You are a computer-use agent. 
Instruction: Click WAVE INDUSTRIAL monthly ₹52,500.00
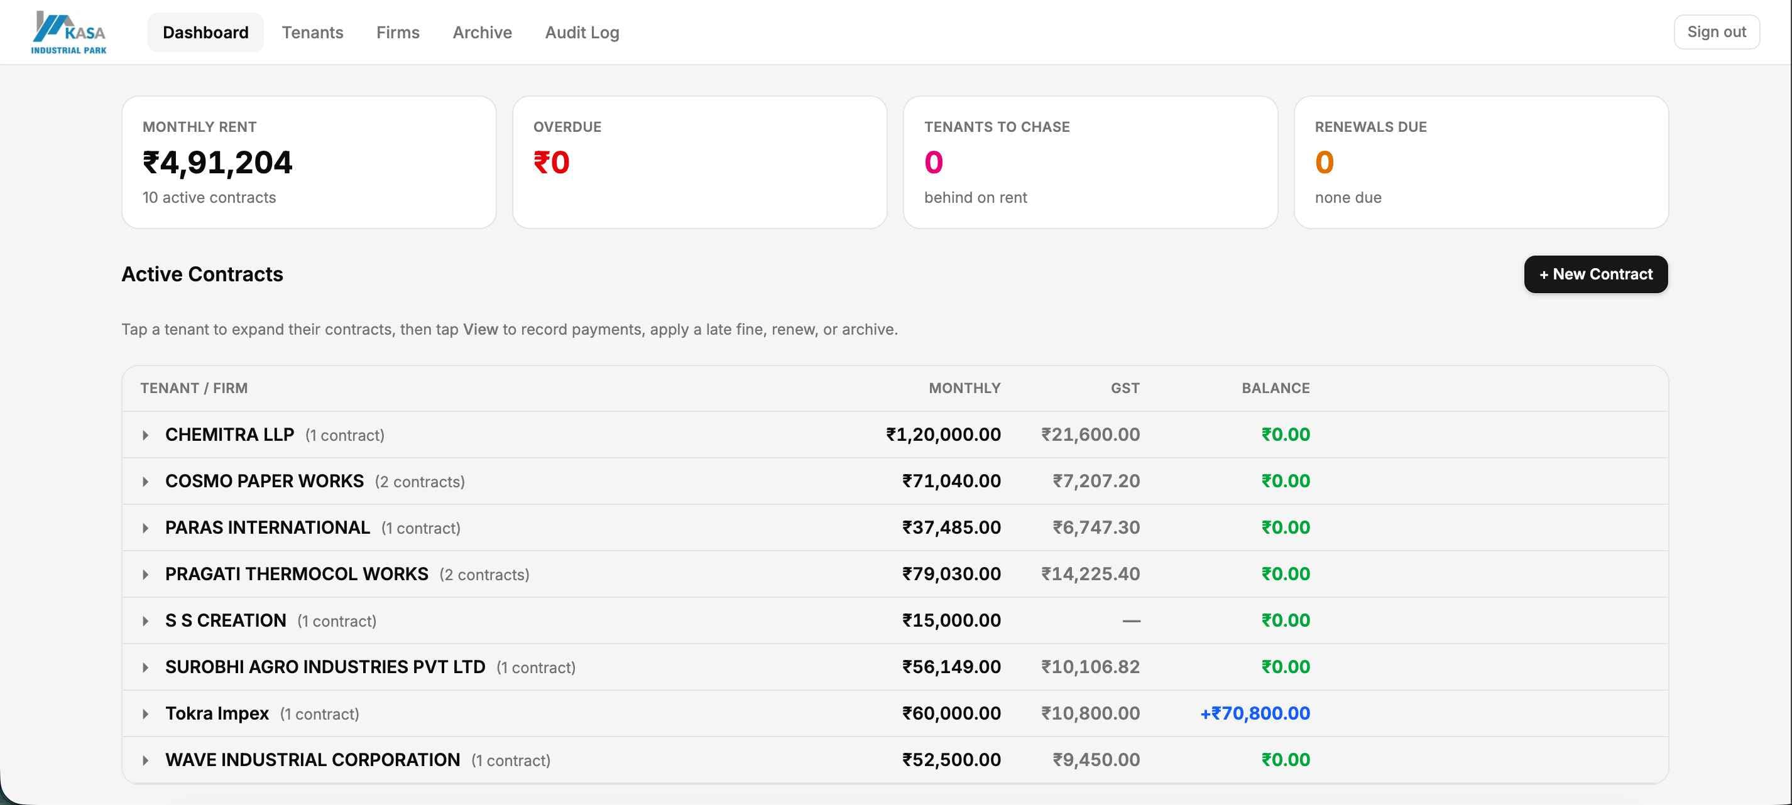pyautogui.click(x=952, y=760)
